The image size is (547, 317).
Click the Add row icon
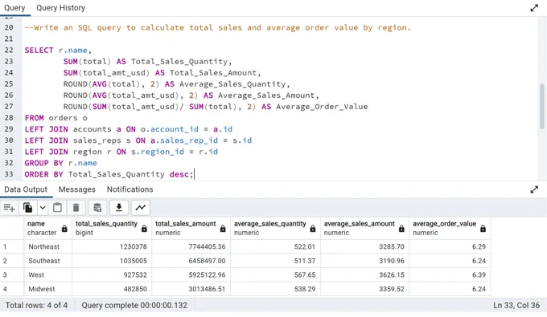(x=9, y=208)
